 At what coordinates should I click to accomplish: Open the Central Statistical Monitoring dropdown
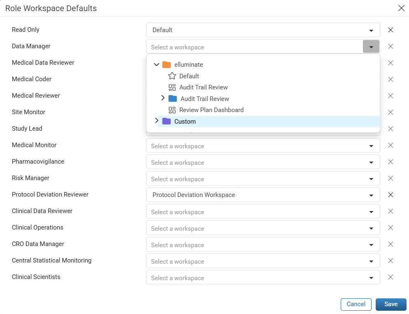pyautogui.click(x=371, y=261)
